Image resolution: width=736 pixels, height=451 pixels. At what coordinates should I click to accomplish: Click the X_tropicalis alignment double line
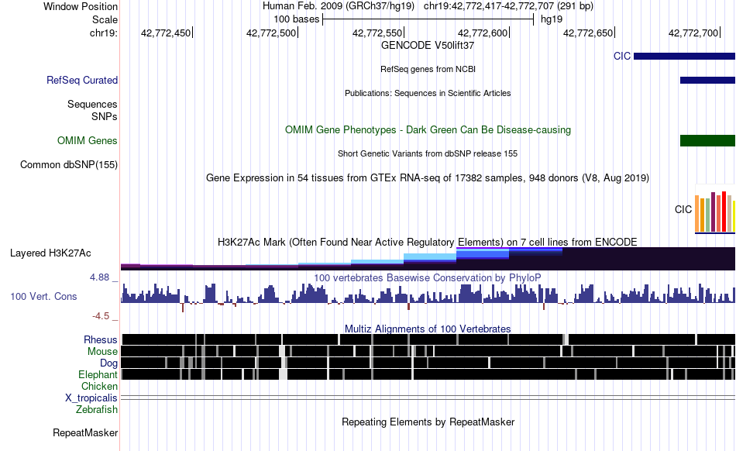428,398
